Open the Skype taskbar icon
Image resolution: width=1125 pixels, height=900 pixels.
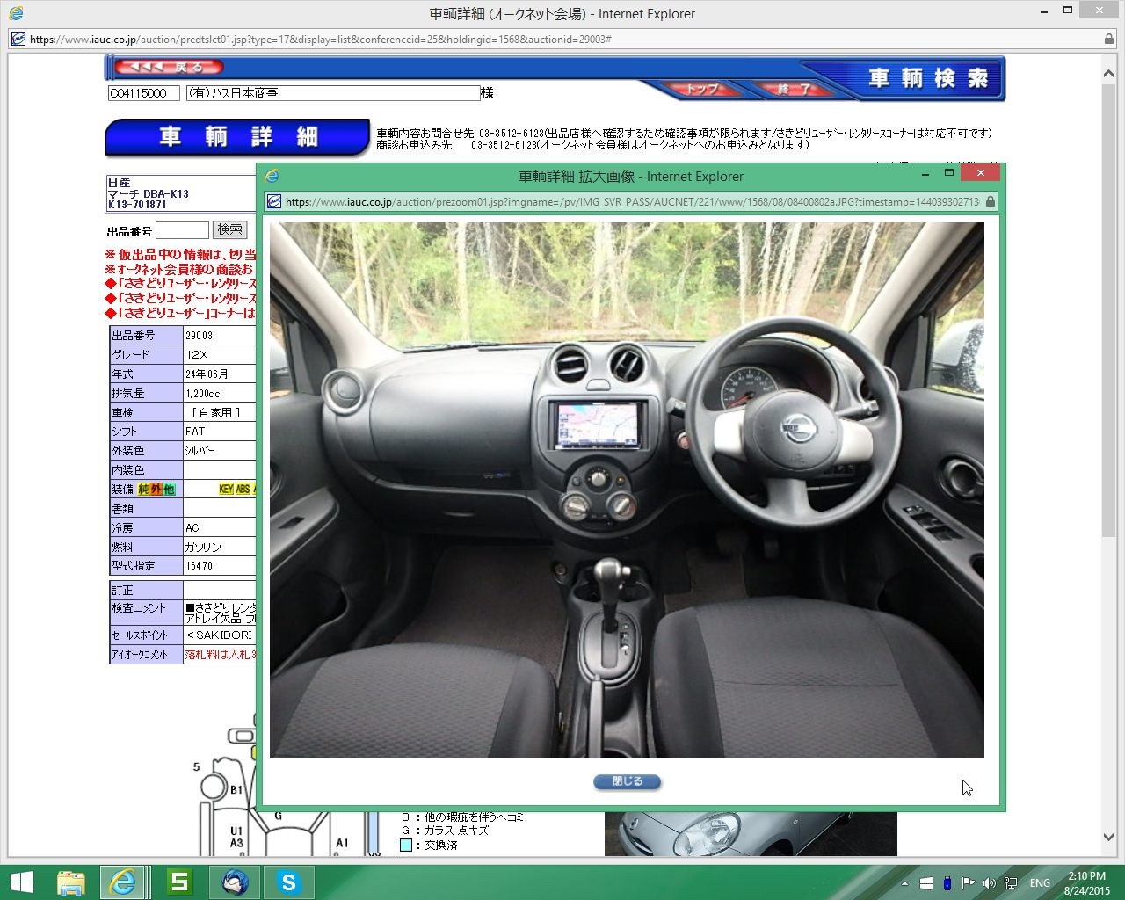[x=288, y=882]
